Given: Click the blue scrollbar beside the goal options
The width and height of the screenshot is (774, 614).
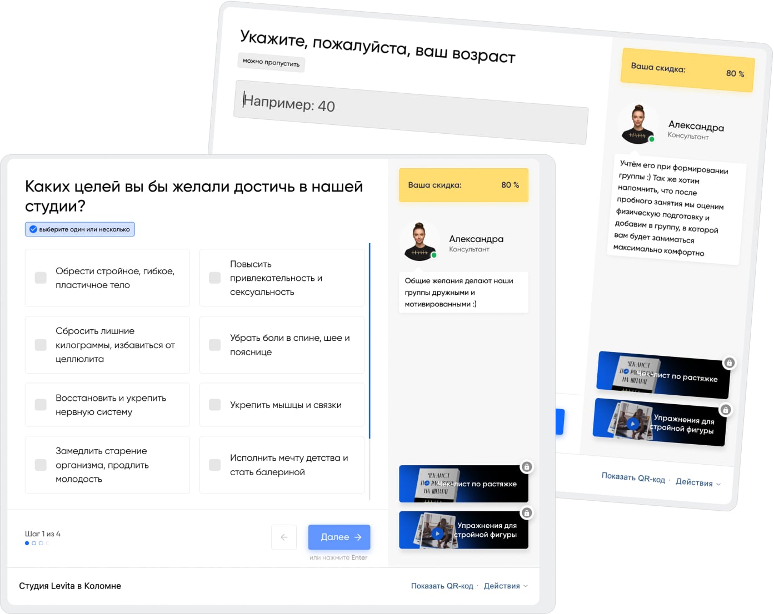Looking at the screenshot, I should click(369, 341).
